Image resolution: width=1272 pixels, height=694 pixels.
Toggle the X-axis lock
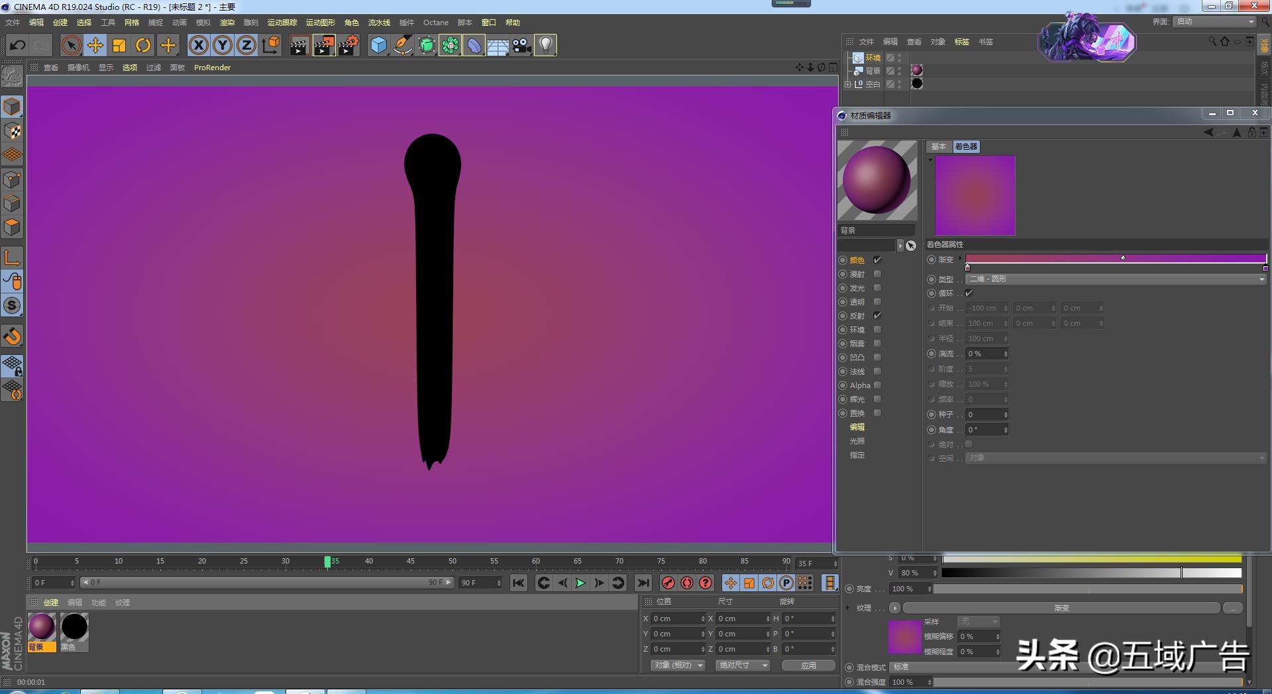(198, 46)
